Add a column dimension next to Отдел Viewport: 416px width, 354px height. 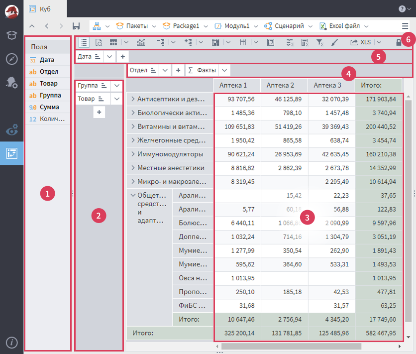point(178,70)
